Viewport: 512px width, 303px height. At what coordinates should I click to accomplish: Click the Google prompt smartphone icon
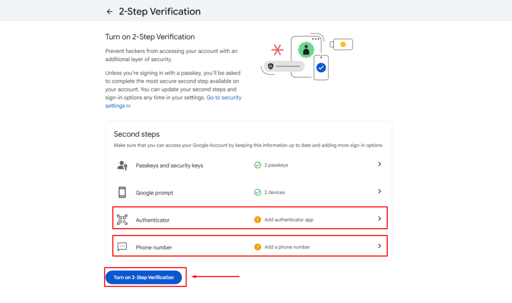point(122,192)
